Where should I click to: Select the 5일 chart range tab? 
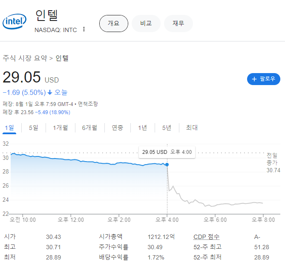(x=34, y=128)
